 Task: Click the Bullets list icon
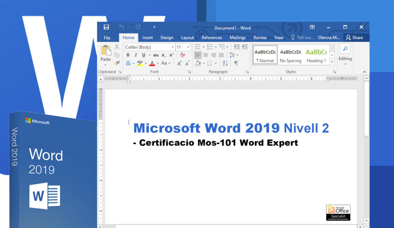[x=198, y=47]
